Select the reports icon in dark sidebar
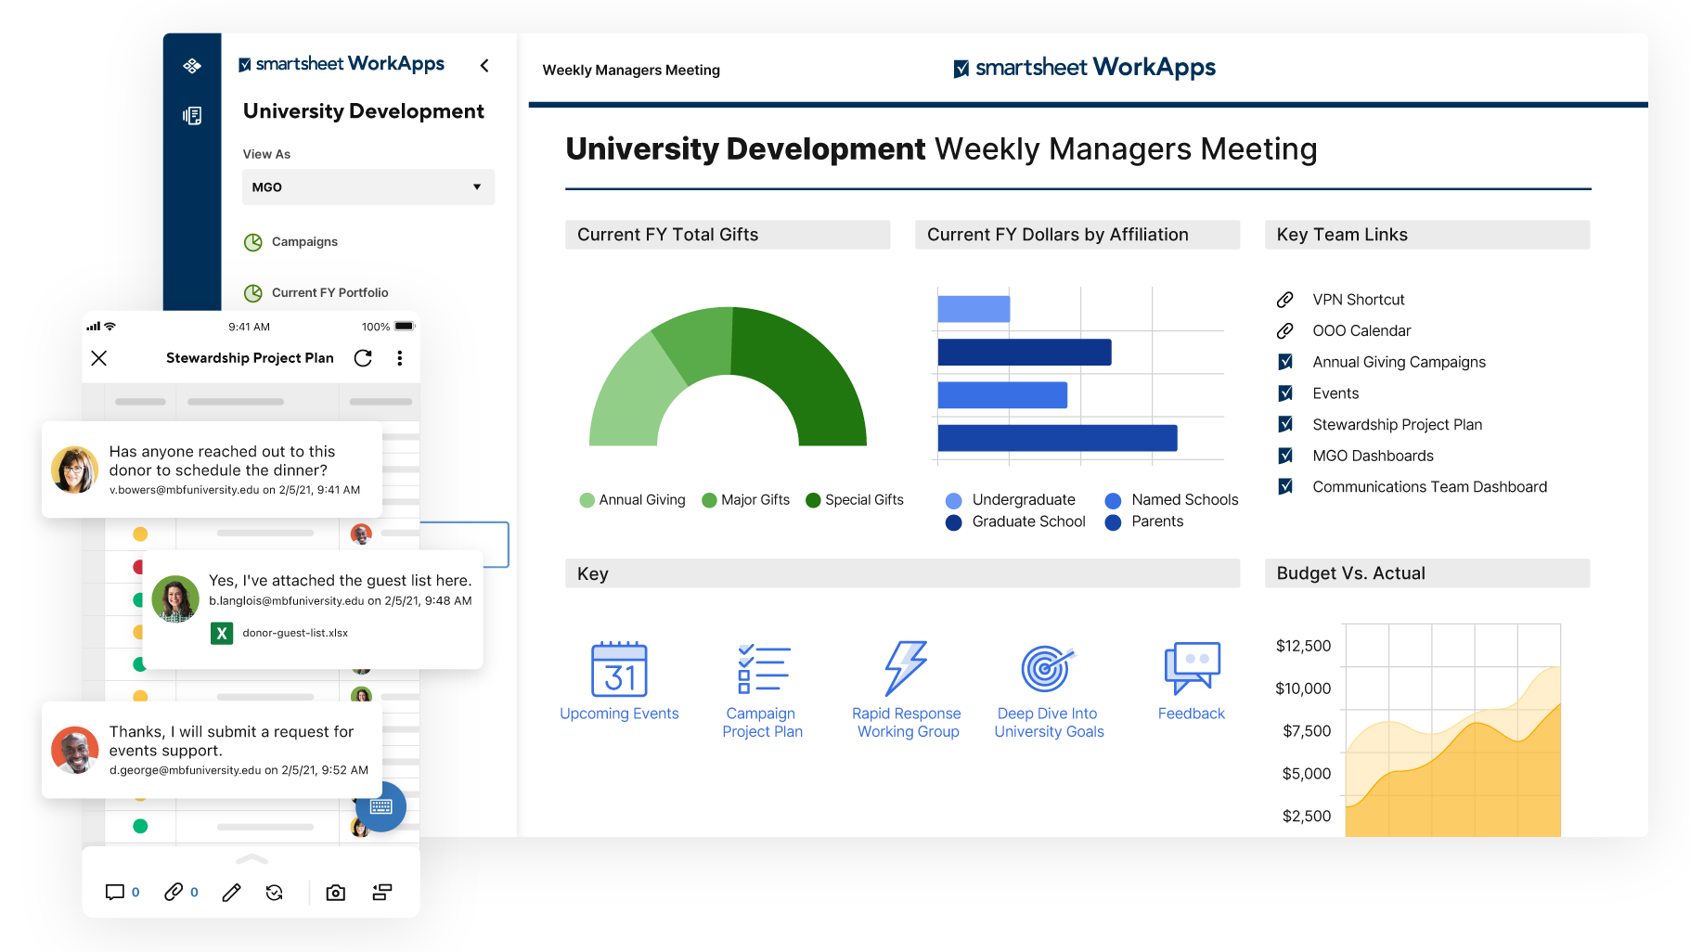The height and width of the screenshot is (952, 1690). 191,116
